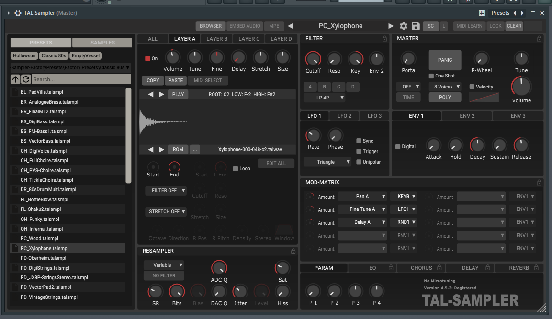Open the FL preset grid icon next to Presets
Viewport: 552px width, 319px height.
coord(482,13)
